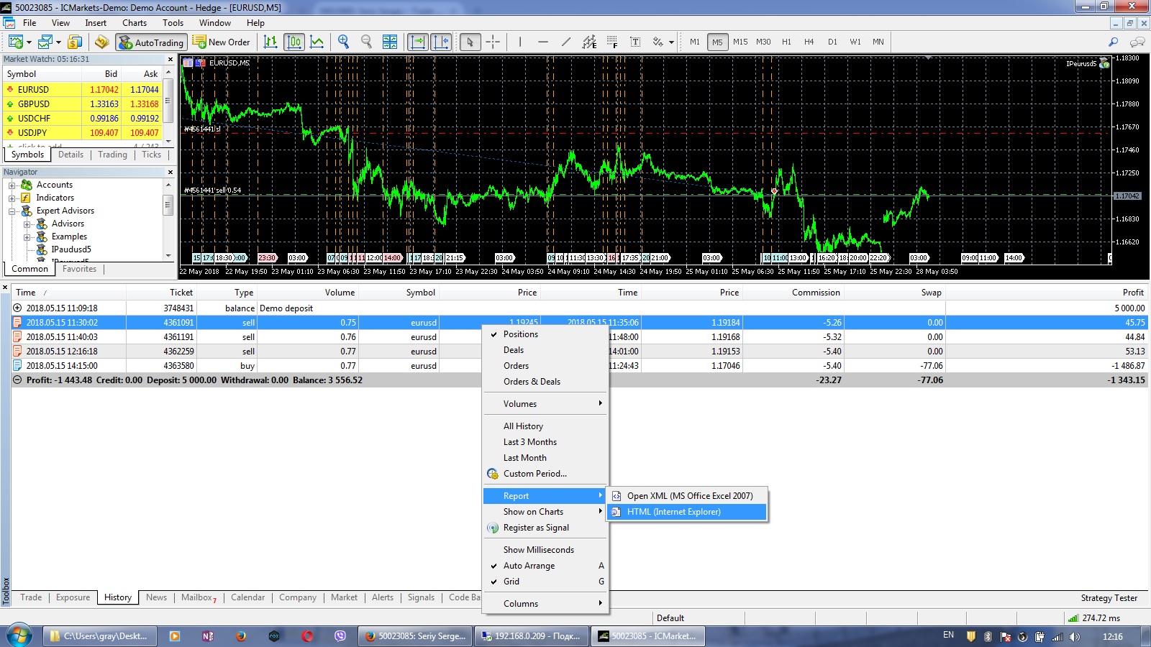Open the MetaEditor toolbar icon

[102, 42]
